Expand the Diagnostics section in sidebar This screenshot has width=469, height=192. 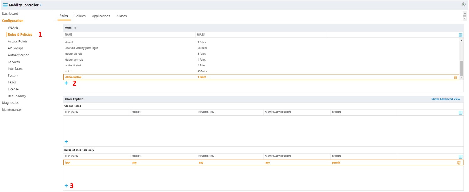(10, 103)
